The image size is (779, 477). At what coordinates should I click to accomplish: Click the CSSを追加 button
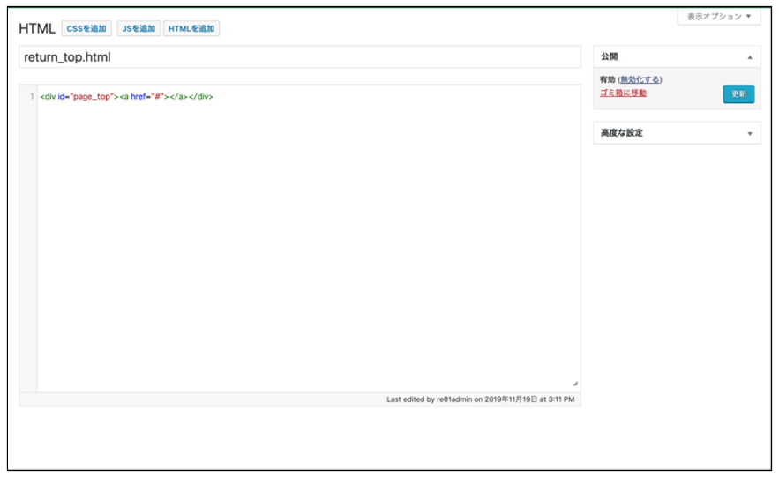86,28
